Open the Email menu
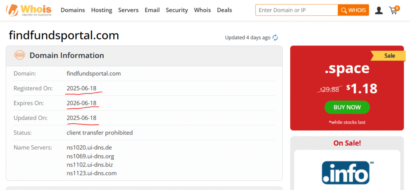Image resolution: width=410 pixels, height=190 pixels. click(x=152, y=10)
